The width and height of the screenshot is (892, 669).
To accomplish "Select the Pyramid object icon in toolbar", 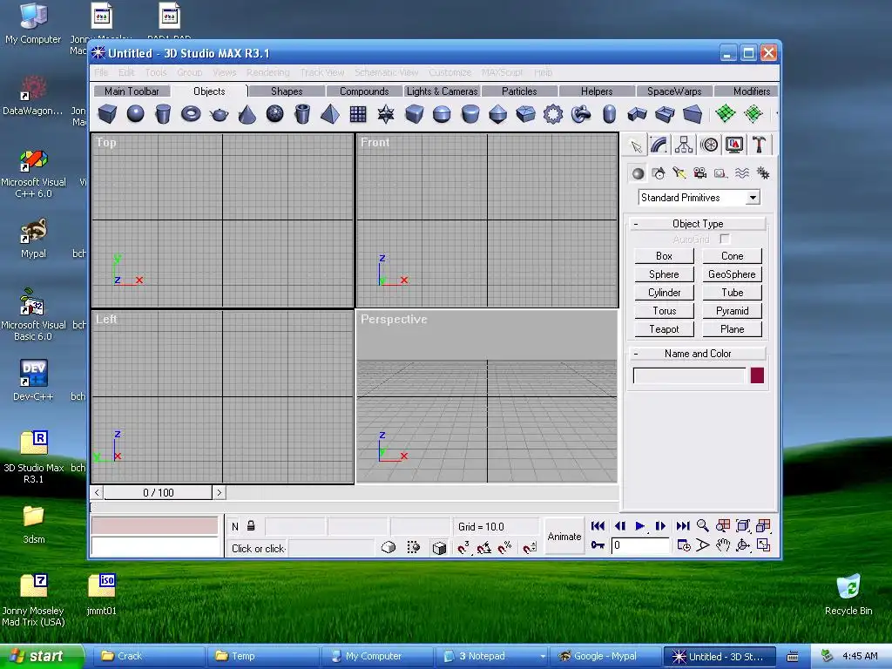I will (330, 114).
